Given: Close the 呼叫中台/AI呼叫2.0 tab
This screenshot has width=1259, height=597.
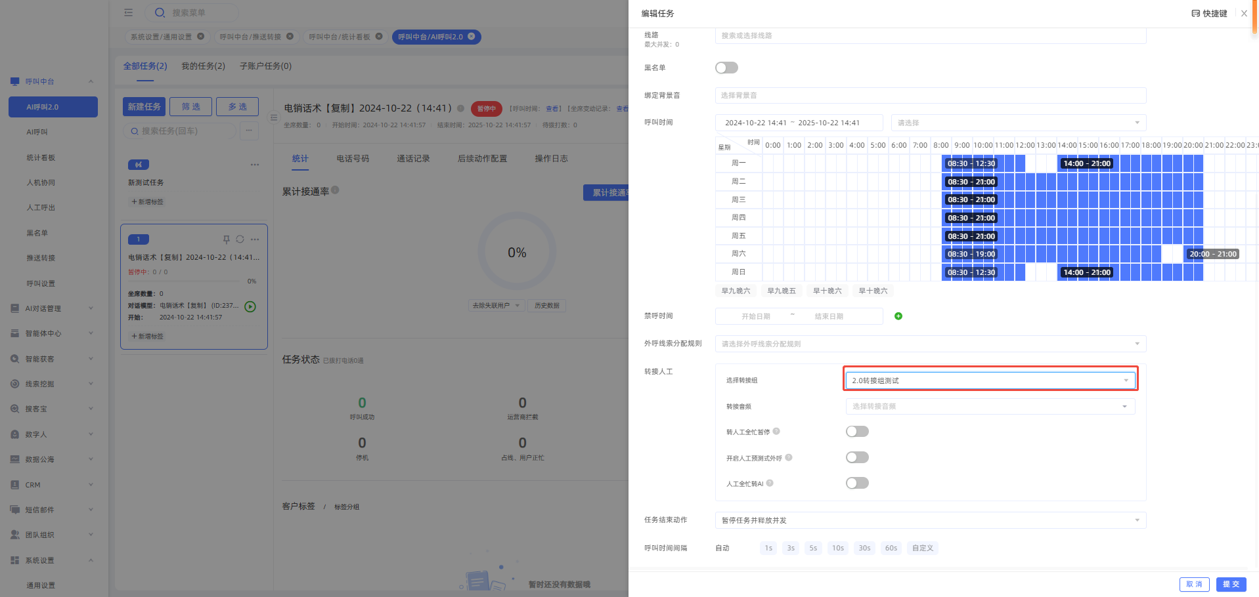Looking at the screenshot, I should click(x=471, y=36).
